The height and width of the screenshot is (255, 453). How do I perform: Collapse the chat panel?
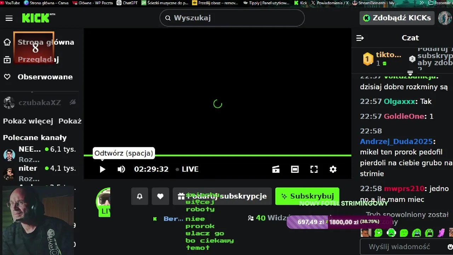(360, 38)
